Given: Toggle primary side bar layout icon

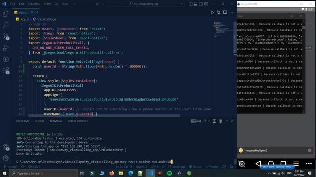Looking at the screenshot, I should 190,4.
